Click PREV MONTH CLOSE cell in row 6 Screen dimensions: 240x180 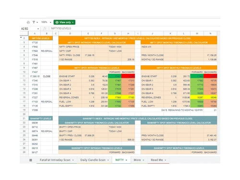[x=152, y=55]
